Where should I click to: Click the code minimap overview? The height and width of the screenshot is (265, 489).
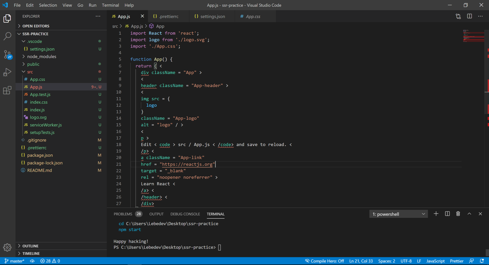[473, 36]
